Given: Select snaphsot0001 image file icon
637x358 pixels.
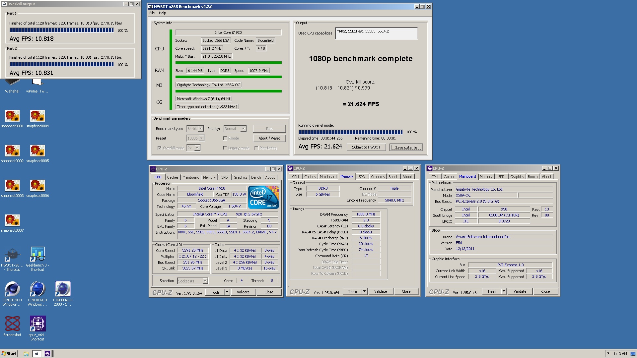Looking at the screenshot, I should coord(12,119).
